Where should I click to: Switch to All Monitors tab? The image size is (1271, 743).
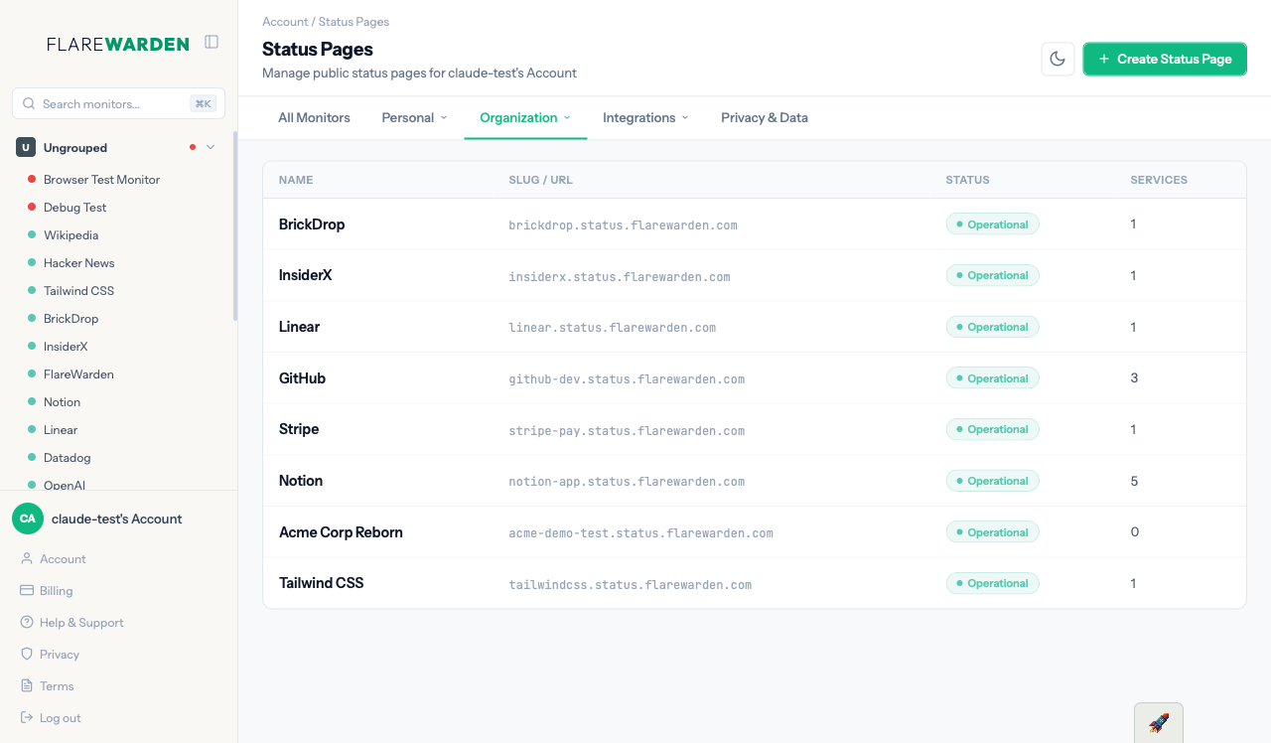coord(314,117)
